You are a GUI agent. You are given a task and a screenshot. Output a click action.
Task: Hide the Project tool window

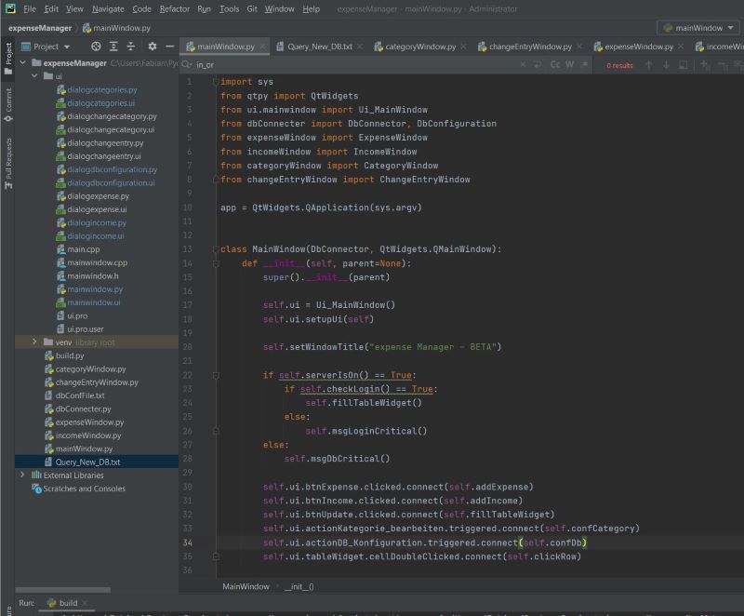pos(169,46)
